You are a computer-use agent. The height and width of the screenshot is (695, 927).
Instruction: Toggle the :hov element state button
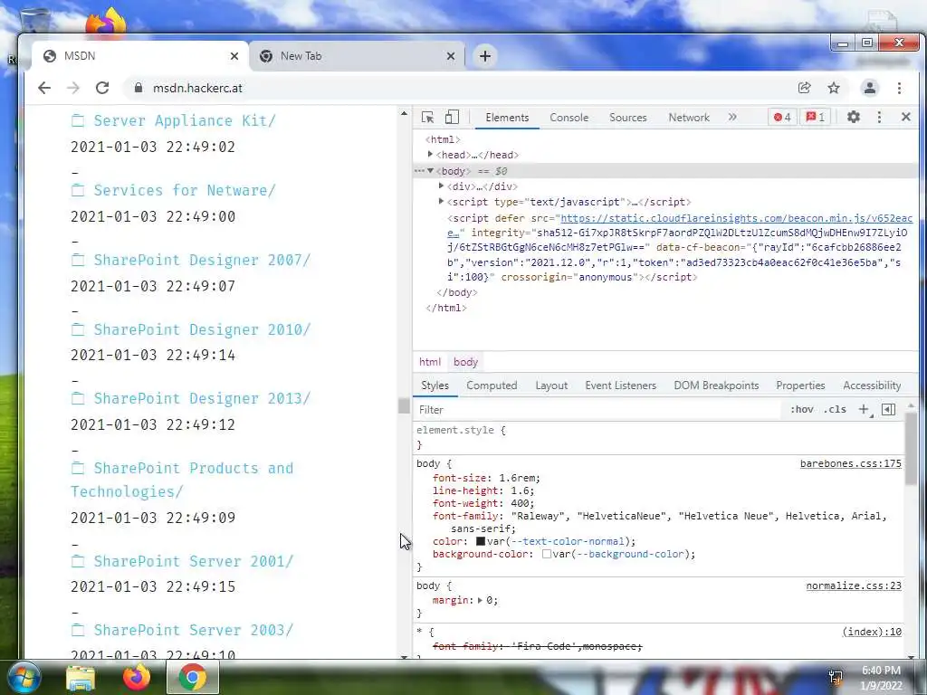802,410
